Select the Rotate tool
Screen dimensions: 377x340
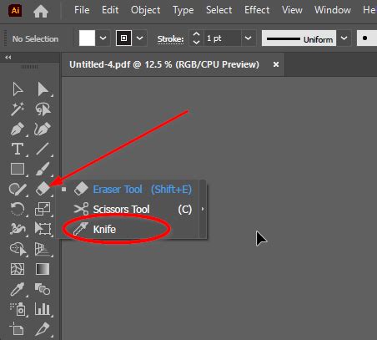18,209
